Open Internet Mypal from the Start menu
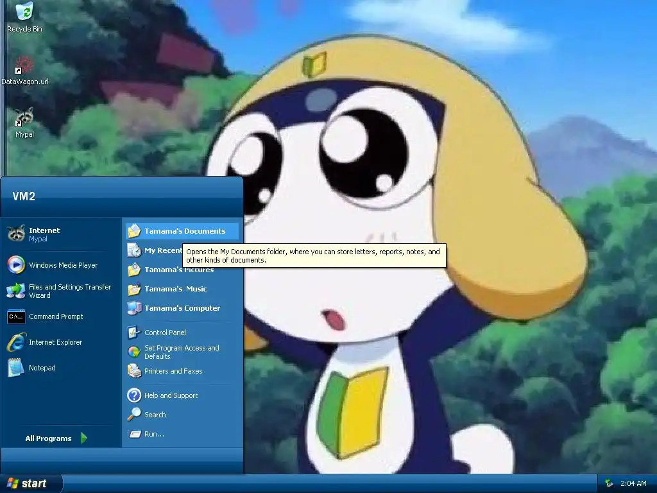 (61, 234)
